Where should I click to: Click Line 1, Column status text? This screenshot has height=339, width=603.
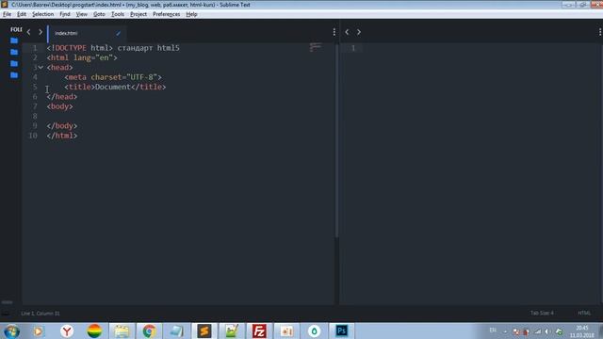[x=41, y=314]
